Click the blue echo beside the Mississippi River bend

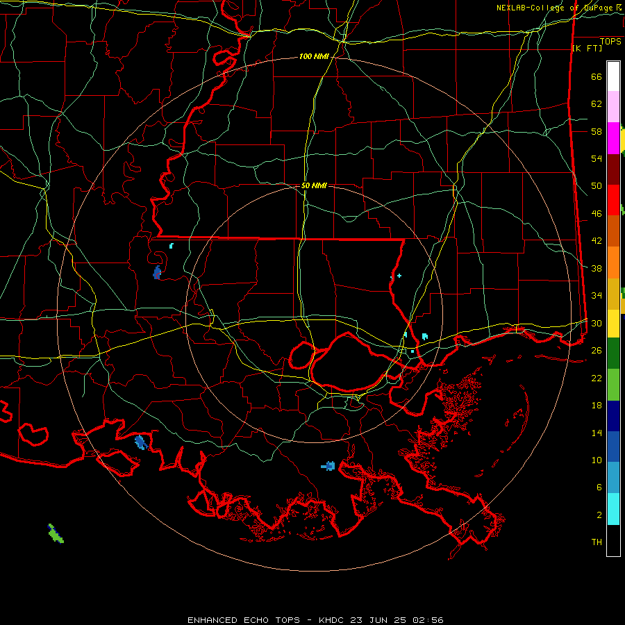tap(157, 272)
